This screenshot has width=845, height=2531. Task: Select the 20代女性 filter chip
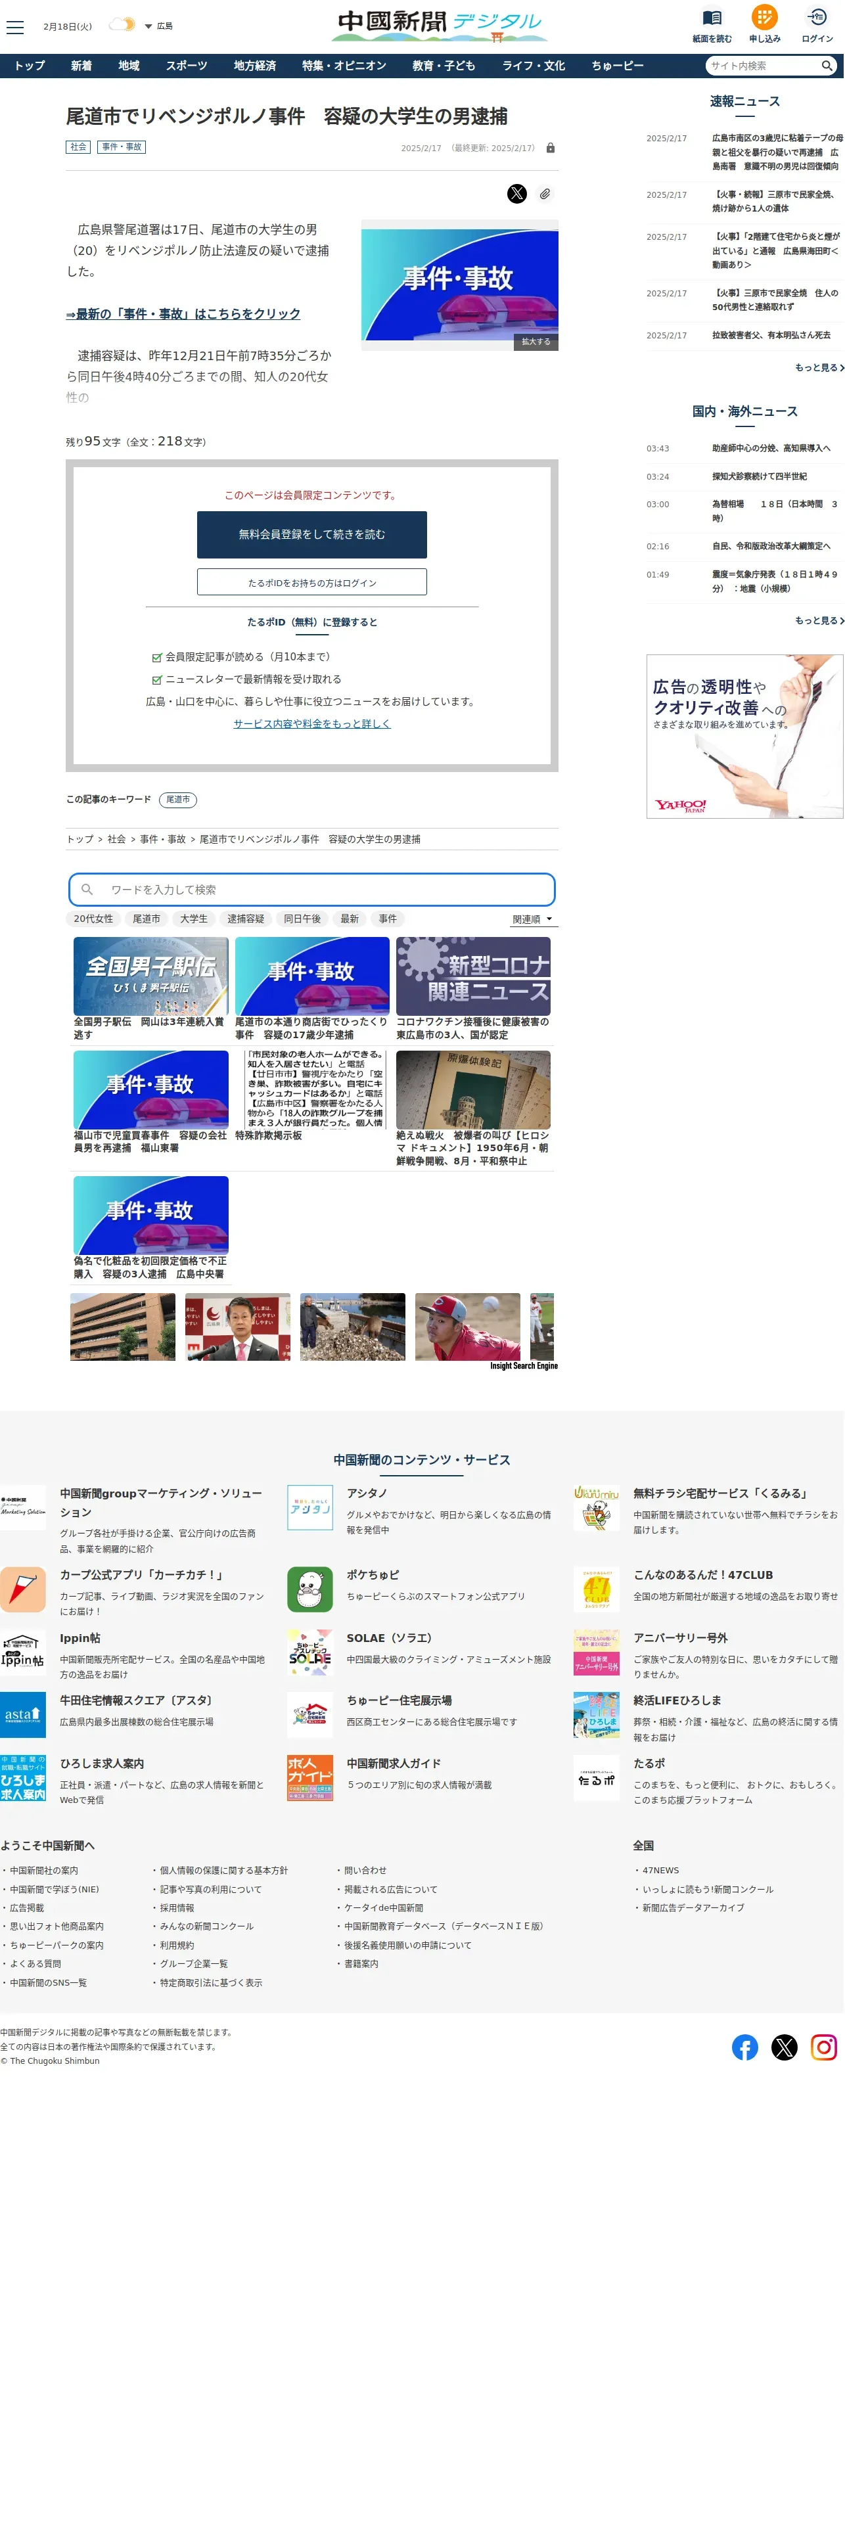point(93,920)
